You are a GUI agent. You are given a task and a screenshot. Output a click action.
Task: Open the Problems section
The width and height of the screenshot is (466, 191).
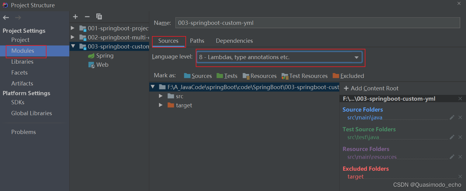tap(24, 132)
